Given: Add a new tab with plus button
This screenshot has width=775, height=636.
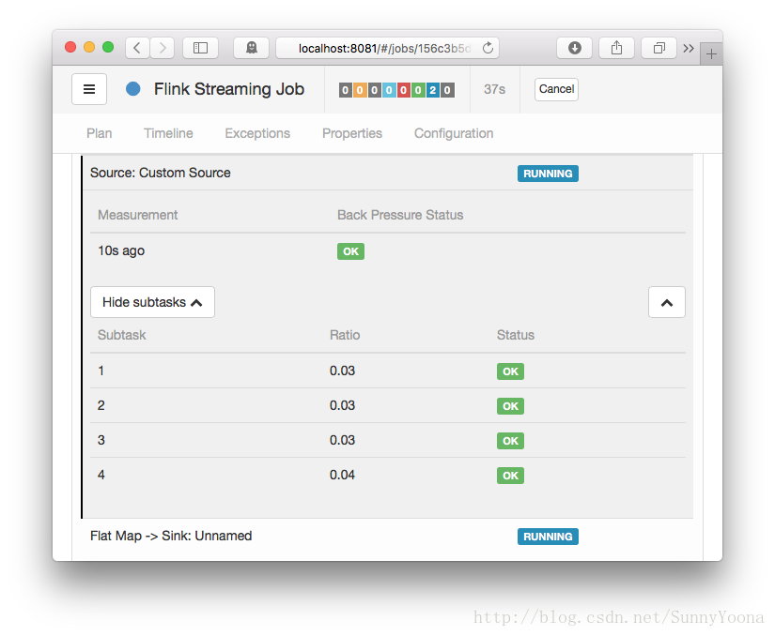Looking at the screenshot, I should (x=711, y=53).
